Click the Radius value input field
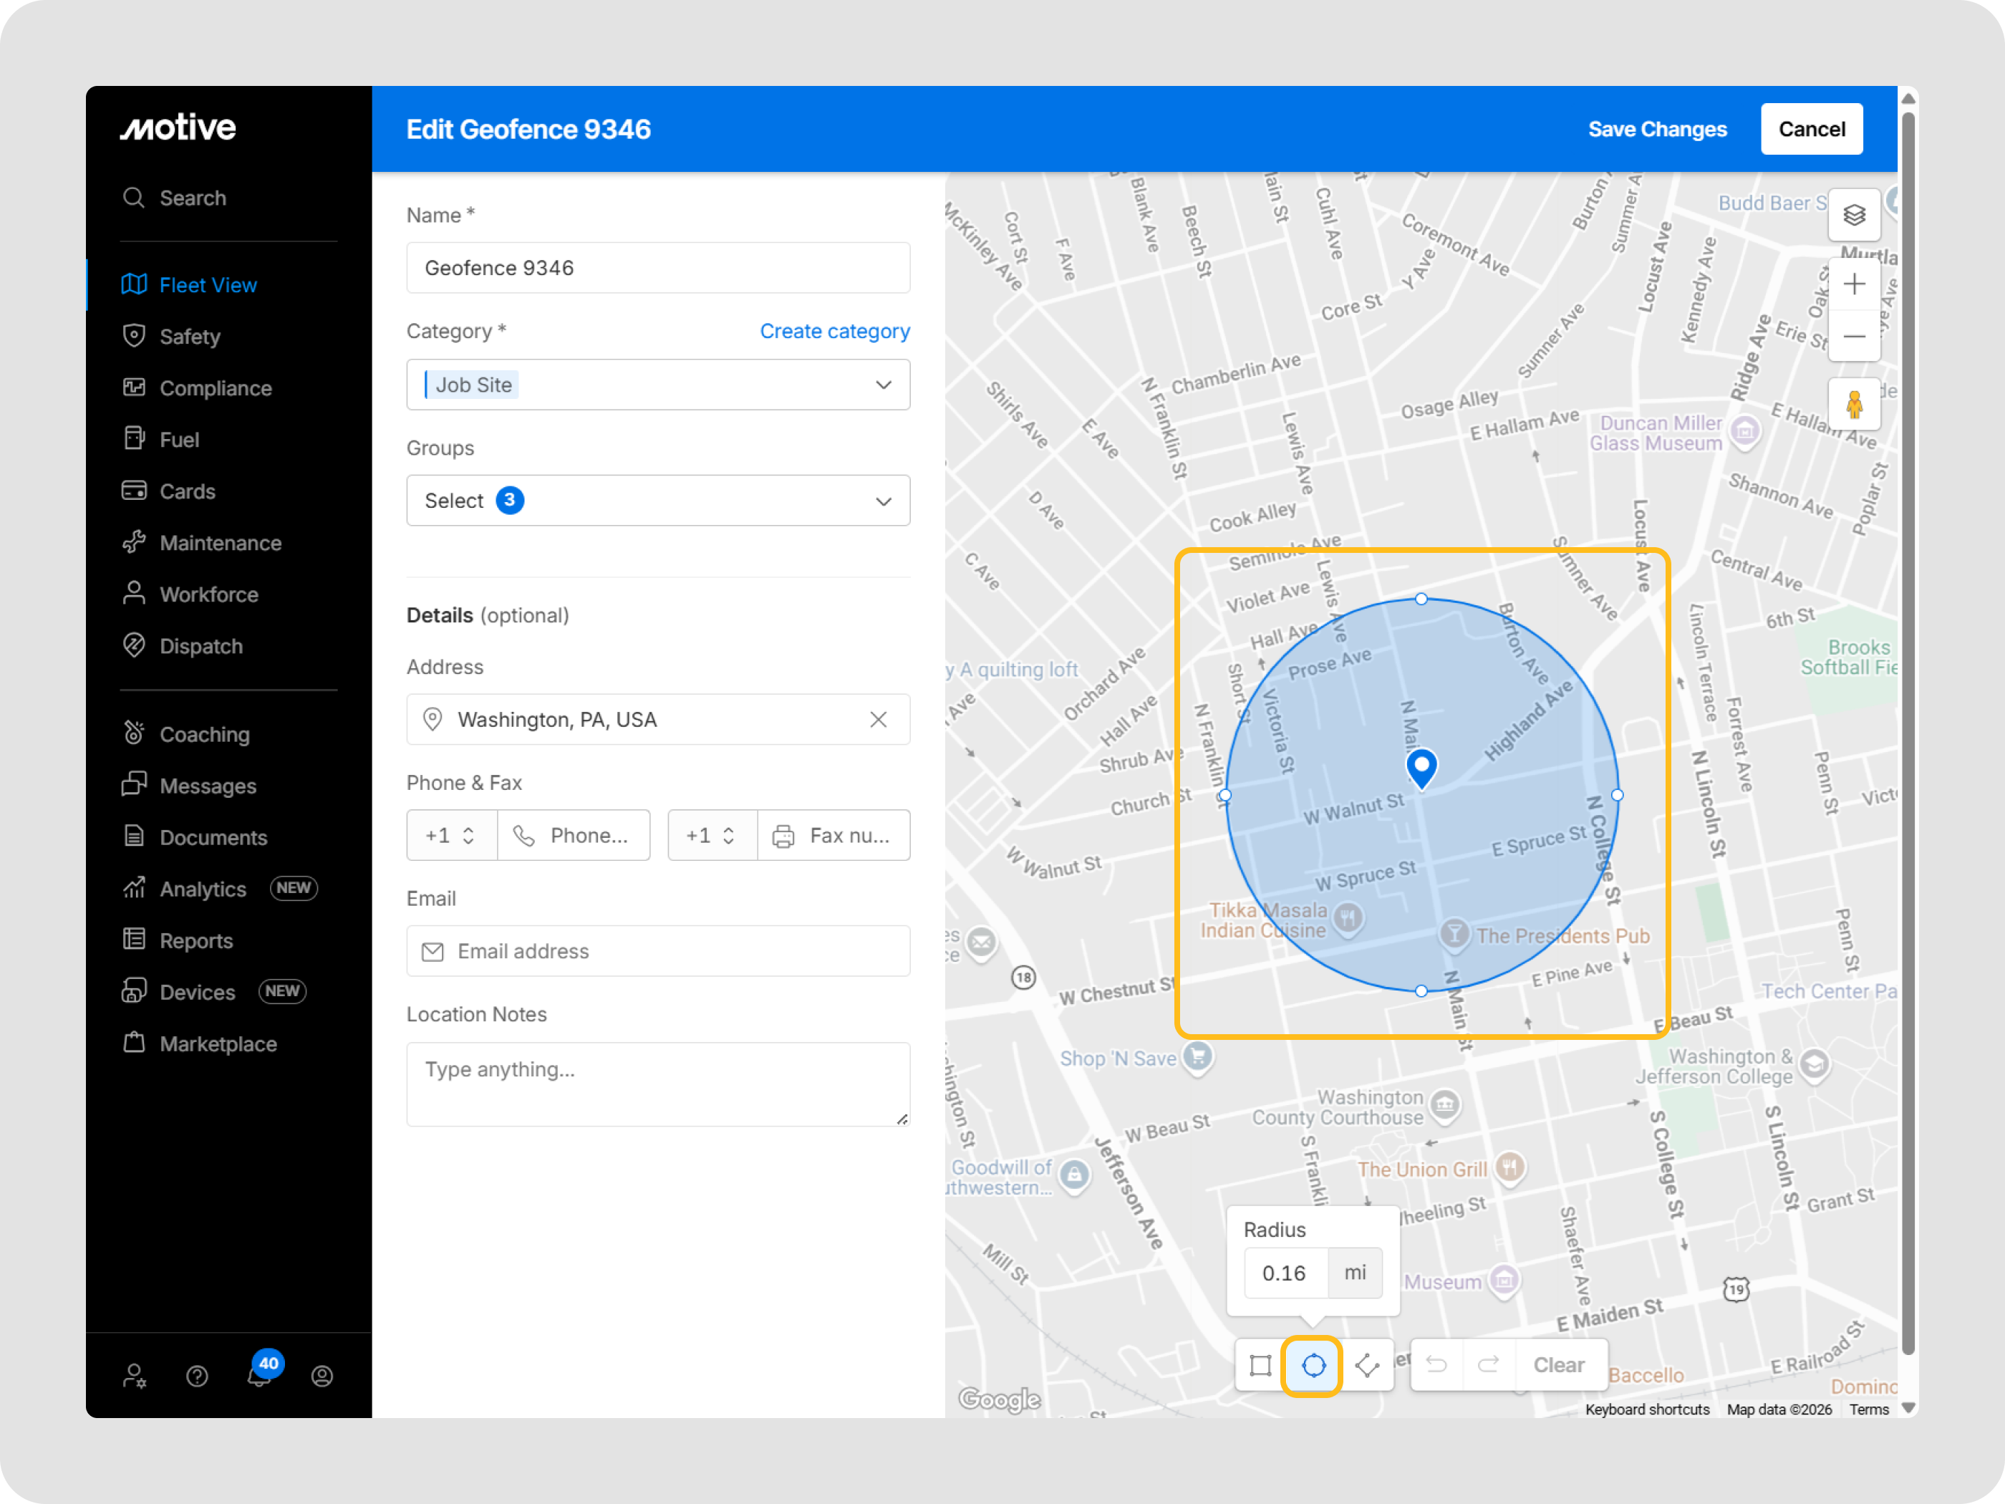Viewport: 2005px width, 1504px height. [x=1285, y=1273]
